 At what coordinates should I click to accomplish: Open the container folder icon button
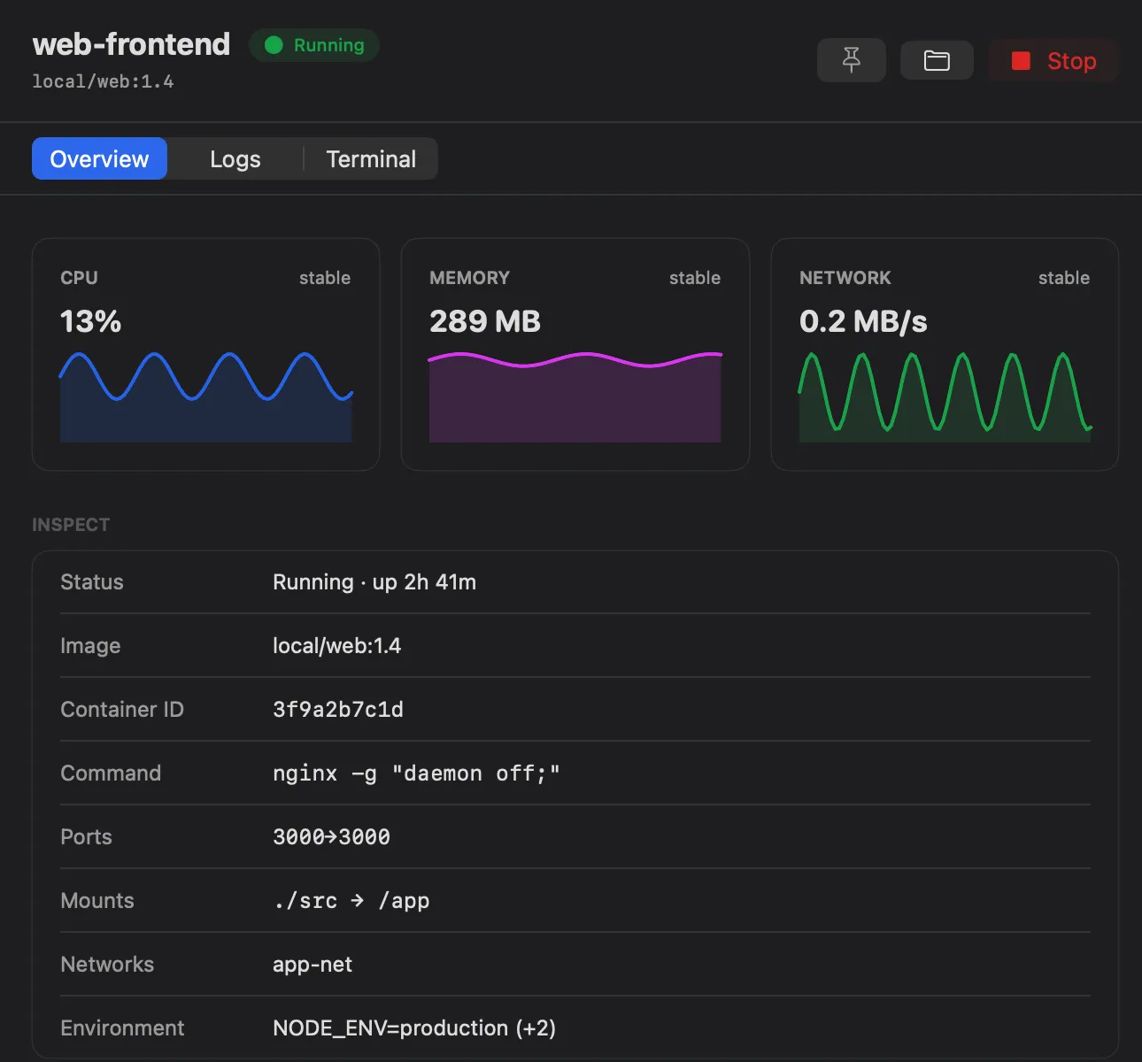(x=937, y=60)
